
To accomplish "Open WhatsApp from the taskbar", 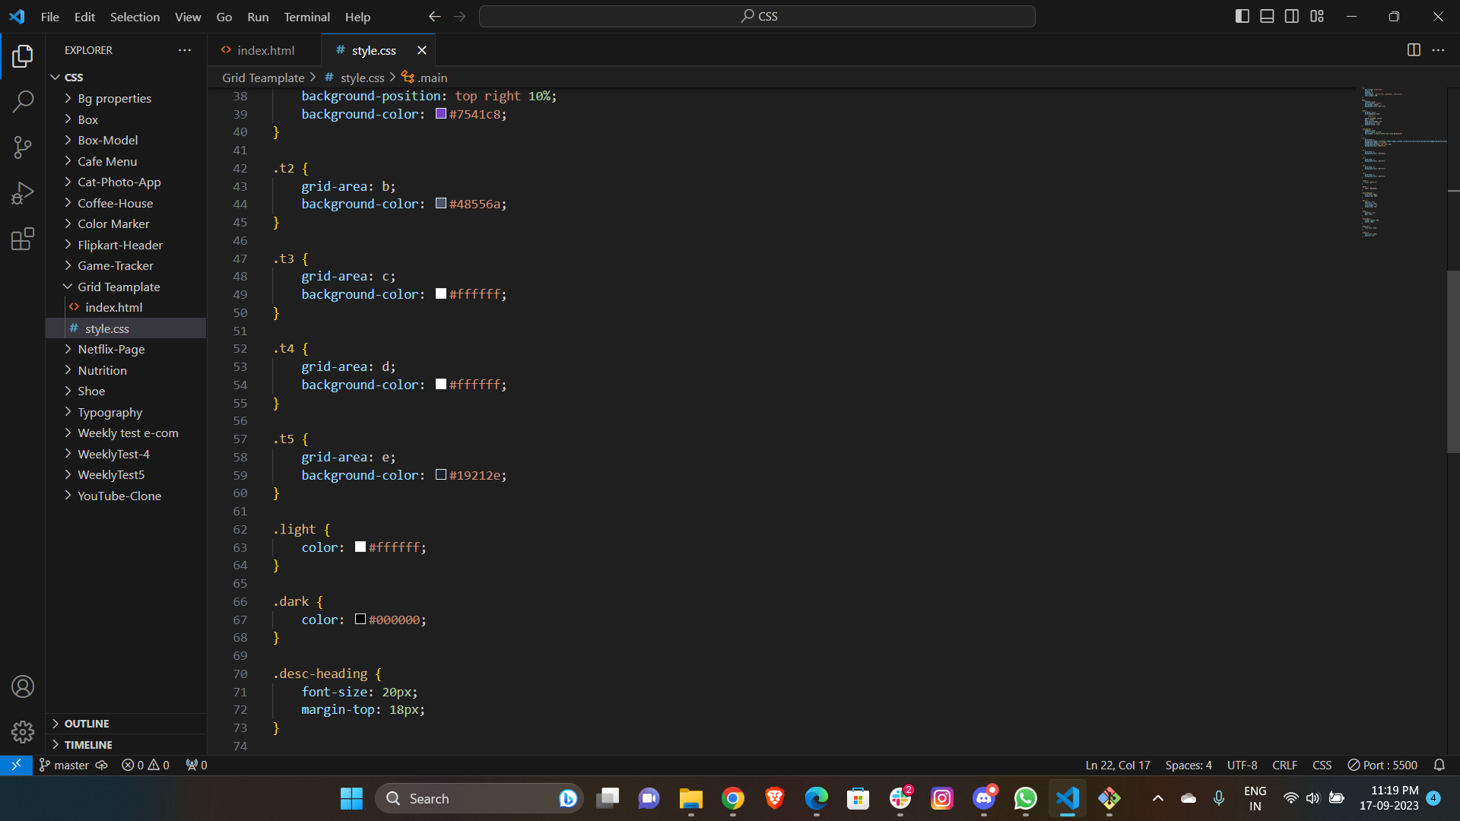I will coord(1025,798).
